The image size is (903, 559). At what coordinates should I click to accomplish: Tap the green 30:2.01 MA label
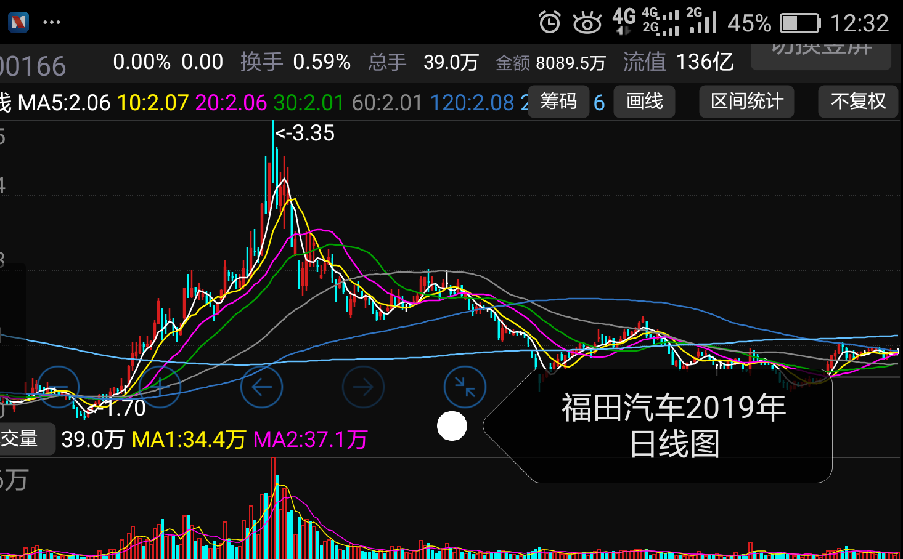309,102
